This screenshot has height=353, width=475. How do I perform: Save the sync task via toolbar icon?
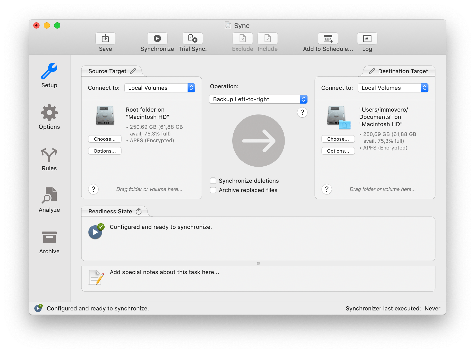[x=105, y=38]
